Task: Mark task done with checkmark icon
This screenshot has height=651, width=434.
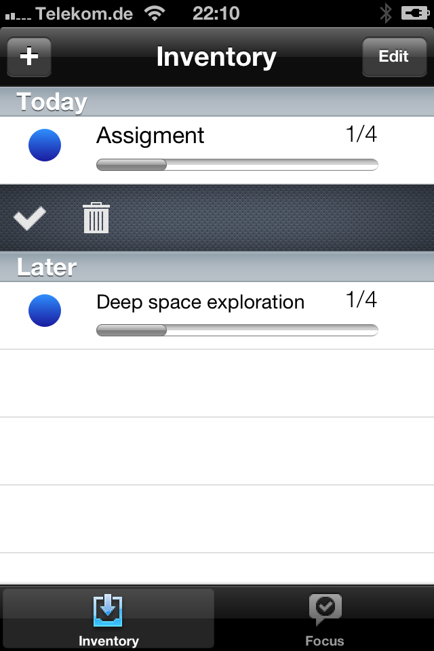Action: pos(29,218)
